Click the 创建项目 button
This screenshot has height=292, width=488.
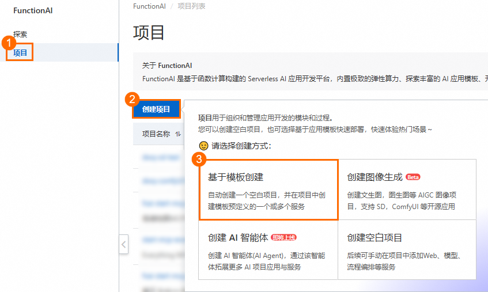coord(156,109)
